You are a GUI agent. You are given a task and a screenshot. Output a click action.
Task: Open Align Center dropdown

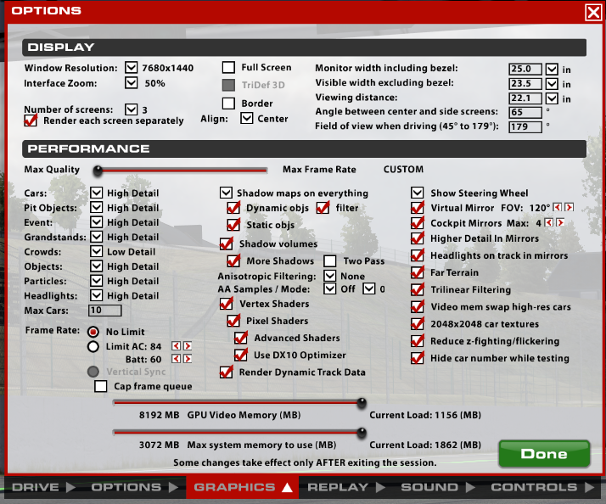pyautogui.click(x=247, y=118)
